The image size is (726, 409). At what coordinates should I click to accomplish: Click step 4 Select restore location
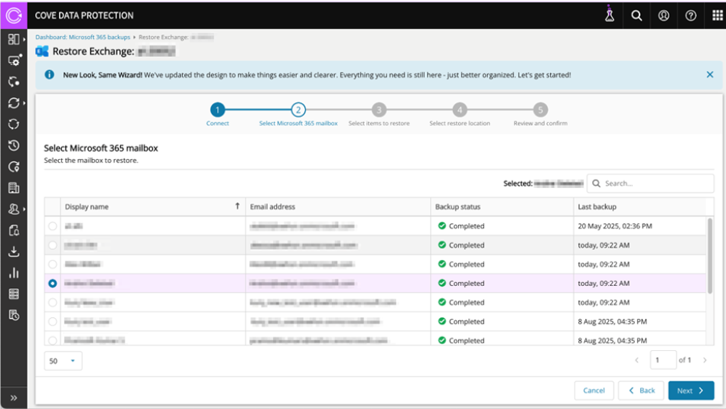tap(459, 114)
